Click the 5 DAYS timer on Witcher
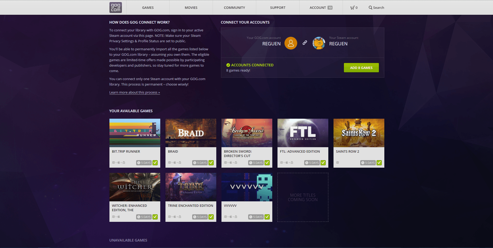493x248 pixels. tap(144, 217)
